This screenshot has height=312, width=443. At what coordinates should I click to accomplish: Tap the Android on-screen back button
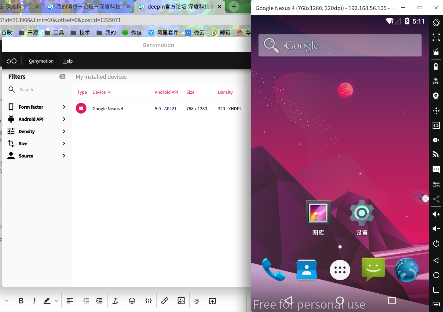288,301
